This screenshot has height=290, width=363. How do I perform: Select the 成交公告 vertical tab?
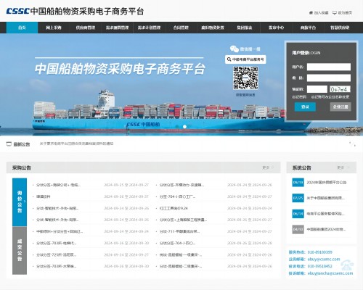pyautogui.click(x=20, y=250)
